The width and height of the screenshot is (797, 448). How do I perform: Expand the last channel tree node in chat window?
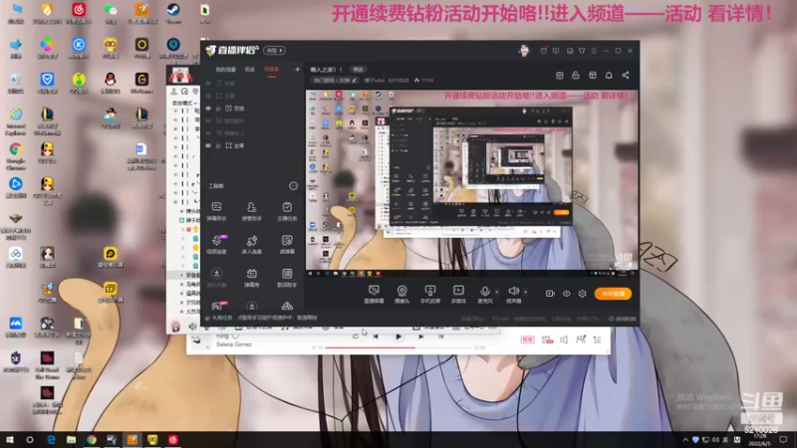[x=181, y=312]
